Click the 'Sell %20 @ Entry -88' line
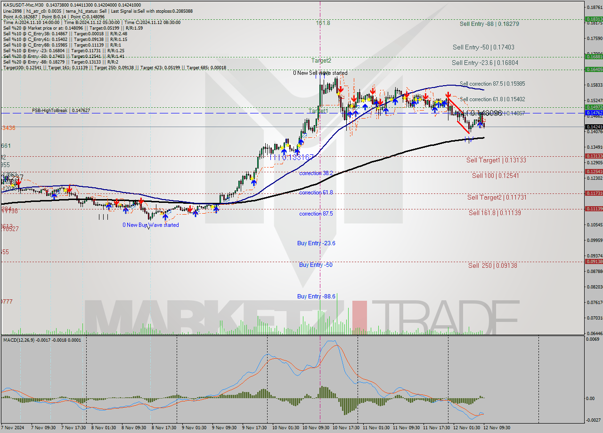The image size is (603, 433). pyautogui.click(x=61, y=62)
